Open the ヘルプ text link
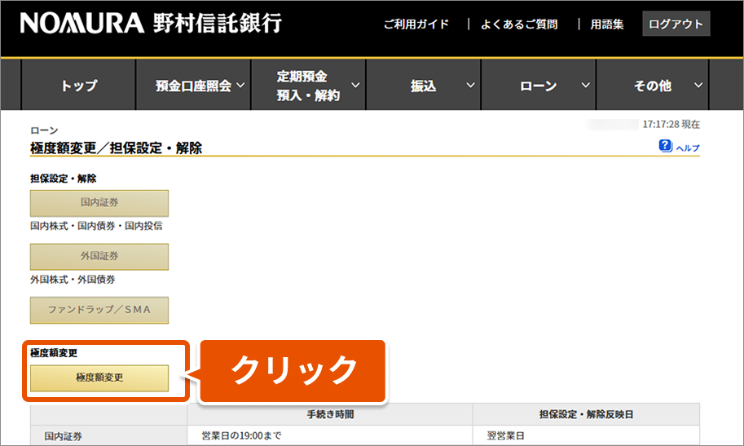Image resolution: width=744 pixels, height=446 pixels. pos(688,148)
